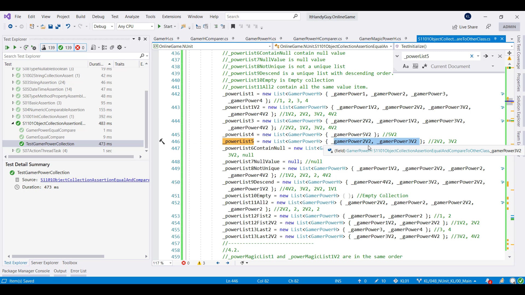525x295 pixels.
Task: Click the toolbar bookmark icon
Action: [x=233, y=26]
